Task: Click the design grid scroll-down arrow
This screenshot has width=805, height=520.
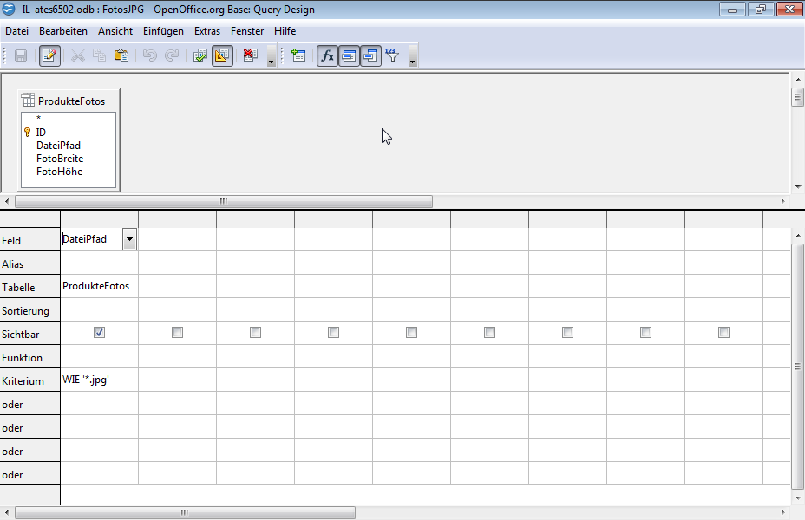Action: click(798, 498)
